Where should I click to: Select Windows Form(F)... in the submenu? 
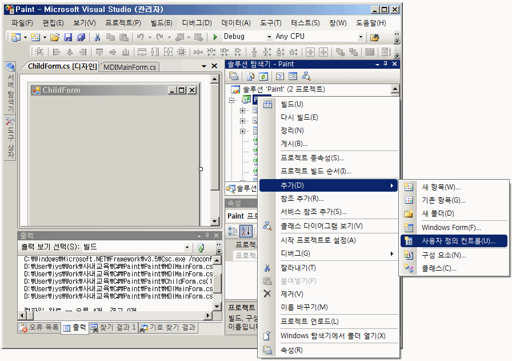pyautogui.click(x=454, y=228)
